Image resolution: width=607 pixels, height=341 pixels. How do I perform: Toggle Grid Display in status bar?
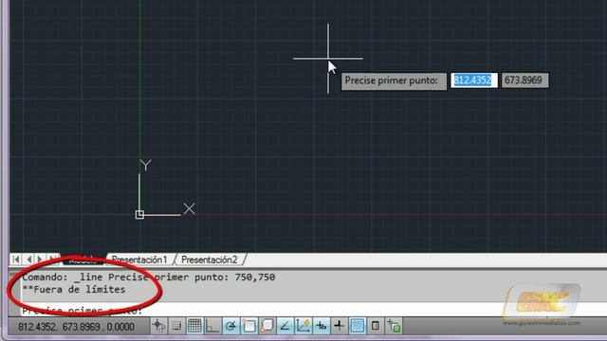pyautogui.click(x=194, y=326)
